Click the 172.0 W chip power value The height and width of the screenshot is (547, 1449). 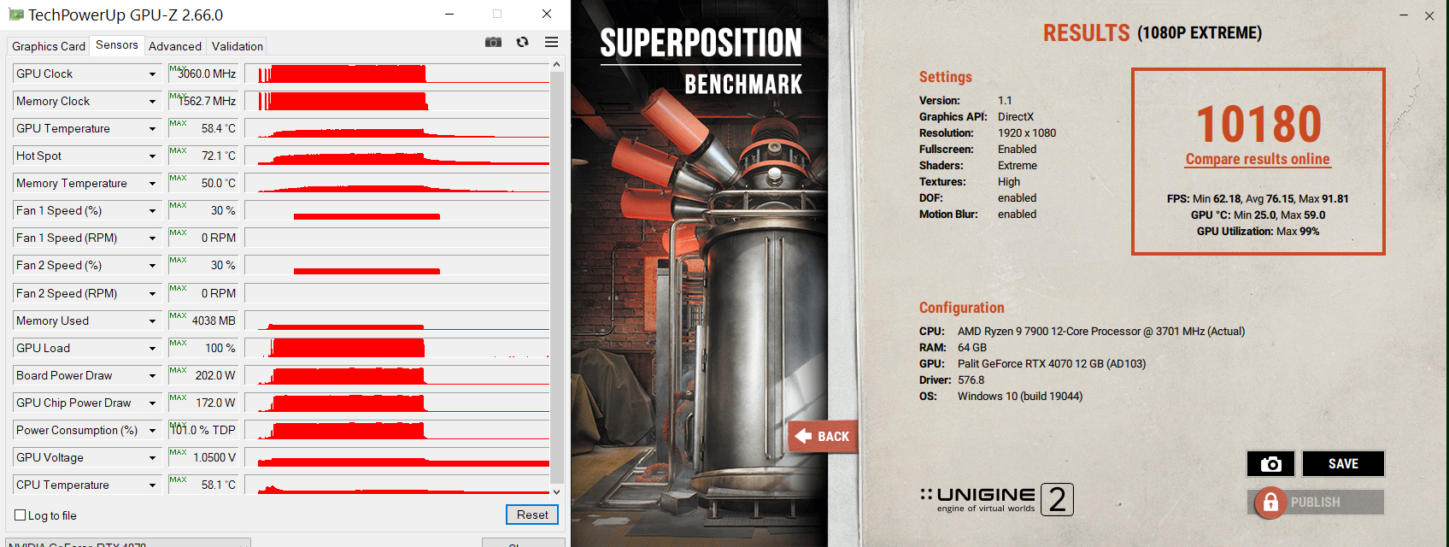(x=215, y=403)
